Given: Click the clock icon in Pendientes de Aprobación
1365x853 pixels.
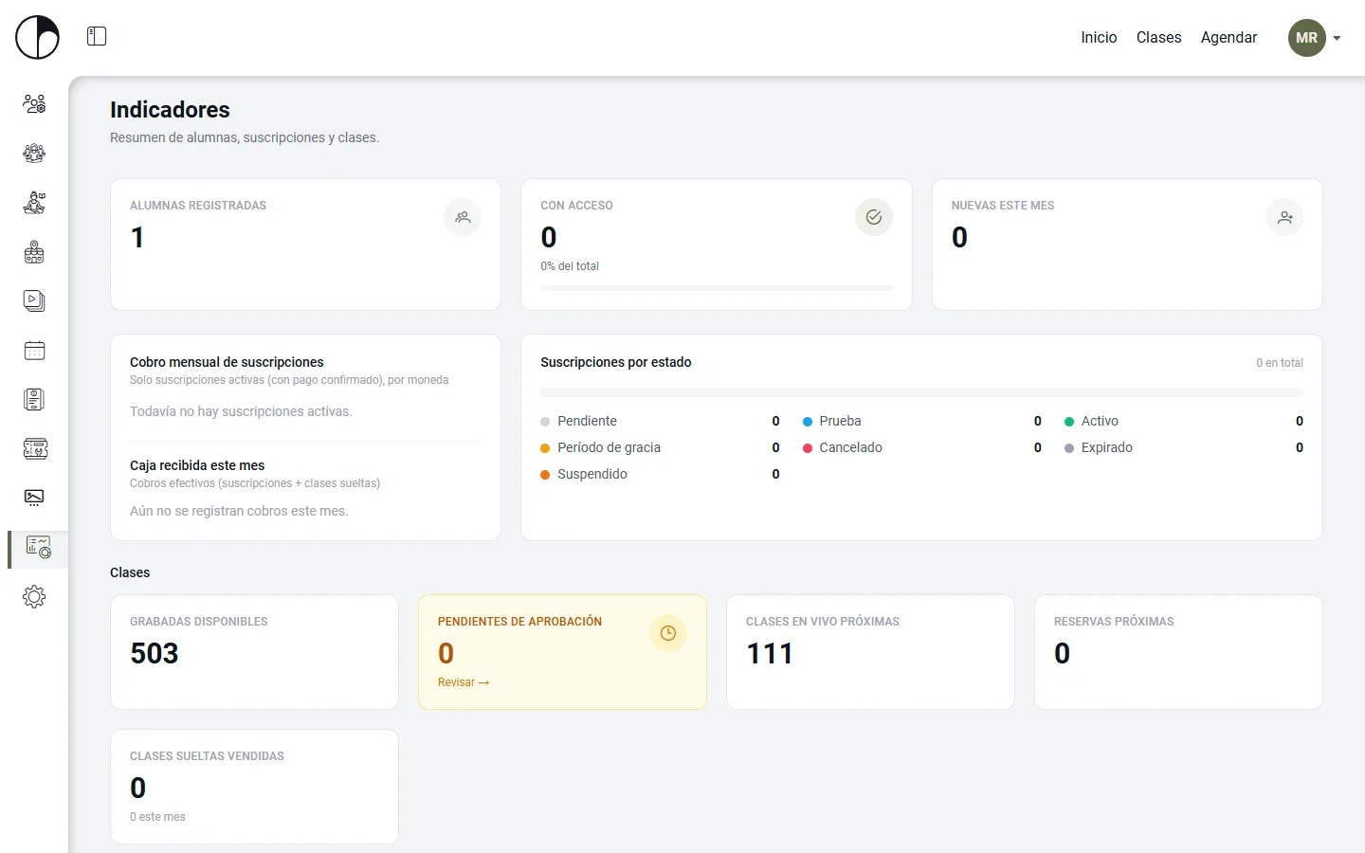Looking at the screenshot, I should 668,633.
